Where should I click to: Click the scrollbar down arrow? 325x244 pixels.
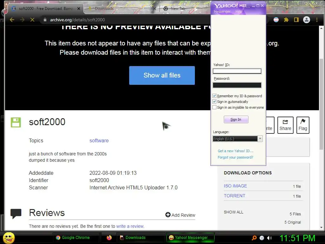tap(321, 227)
